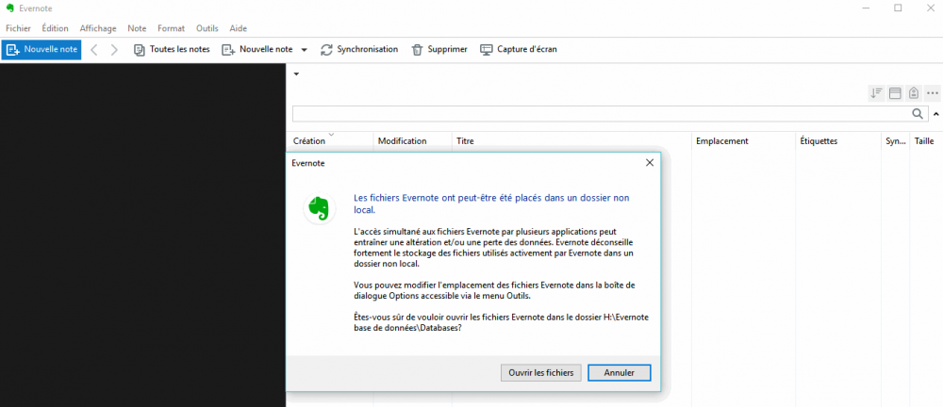Open the Format menu
This screenshot has width=943, height=407.
click(172, 28)
